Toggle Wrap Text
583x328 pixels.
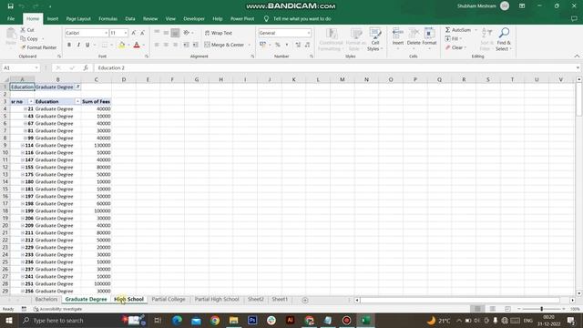point(219,33)
